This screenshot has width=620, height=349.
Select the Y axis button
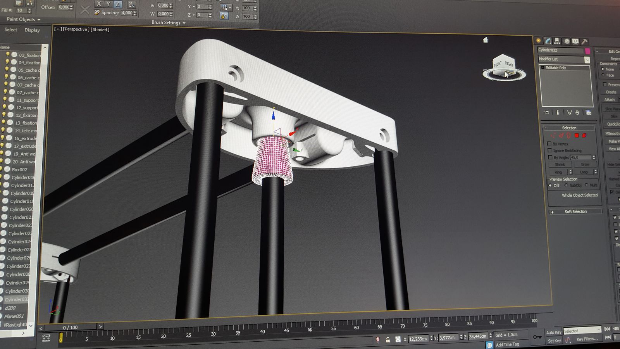(x=108, y=4)
